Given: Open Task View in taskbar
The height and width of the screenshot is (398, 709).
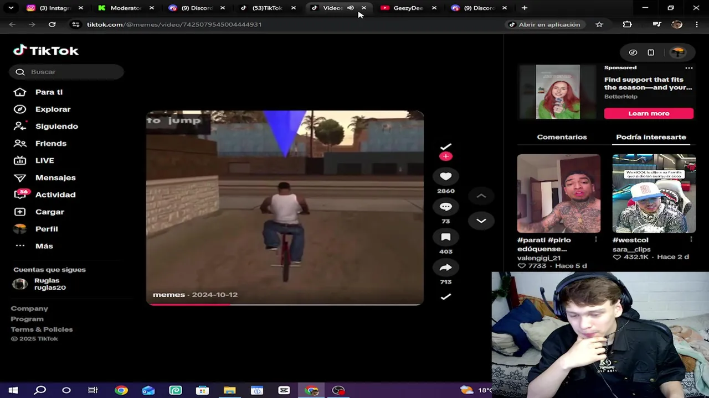Looking at the screenshot, I should click(x=93, y=390).
